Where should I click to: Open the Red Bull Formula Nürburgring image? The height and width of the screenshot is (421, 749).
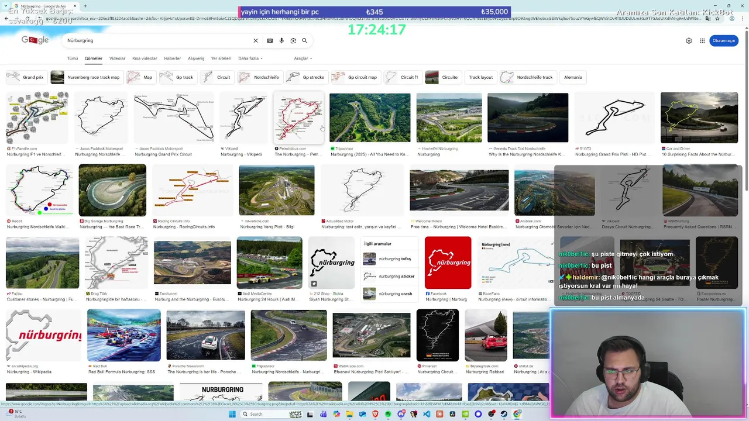123,335
